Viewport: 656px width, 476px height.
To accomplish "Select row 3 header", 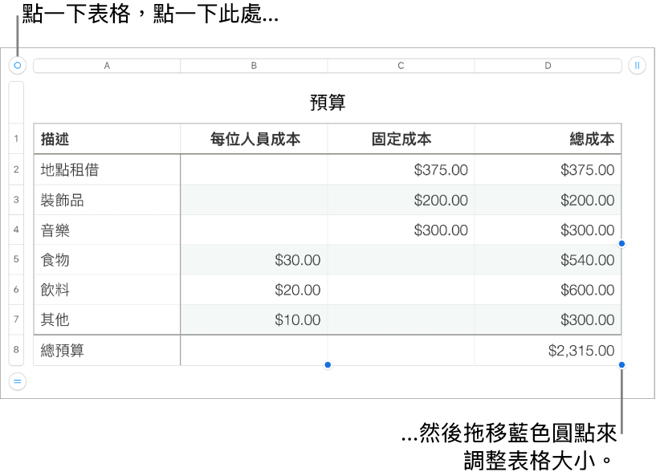I will click(16, 200).
